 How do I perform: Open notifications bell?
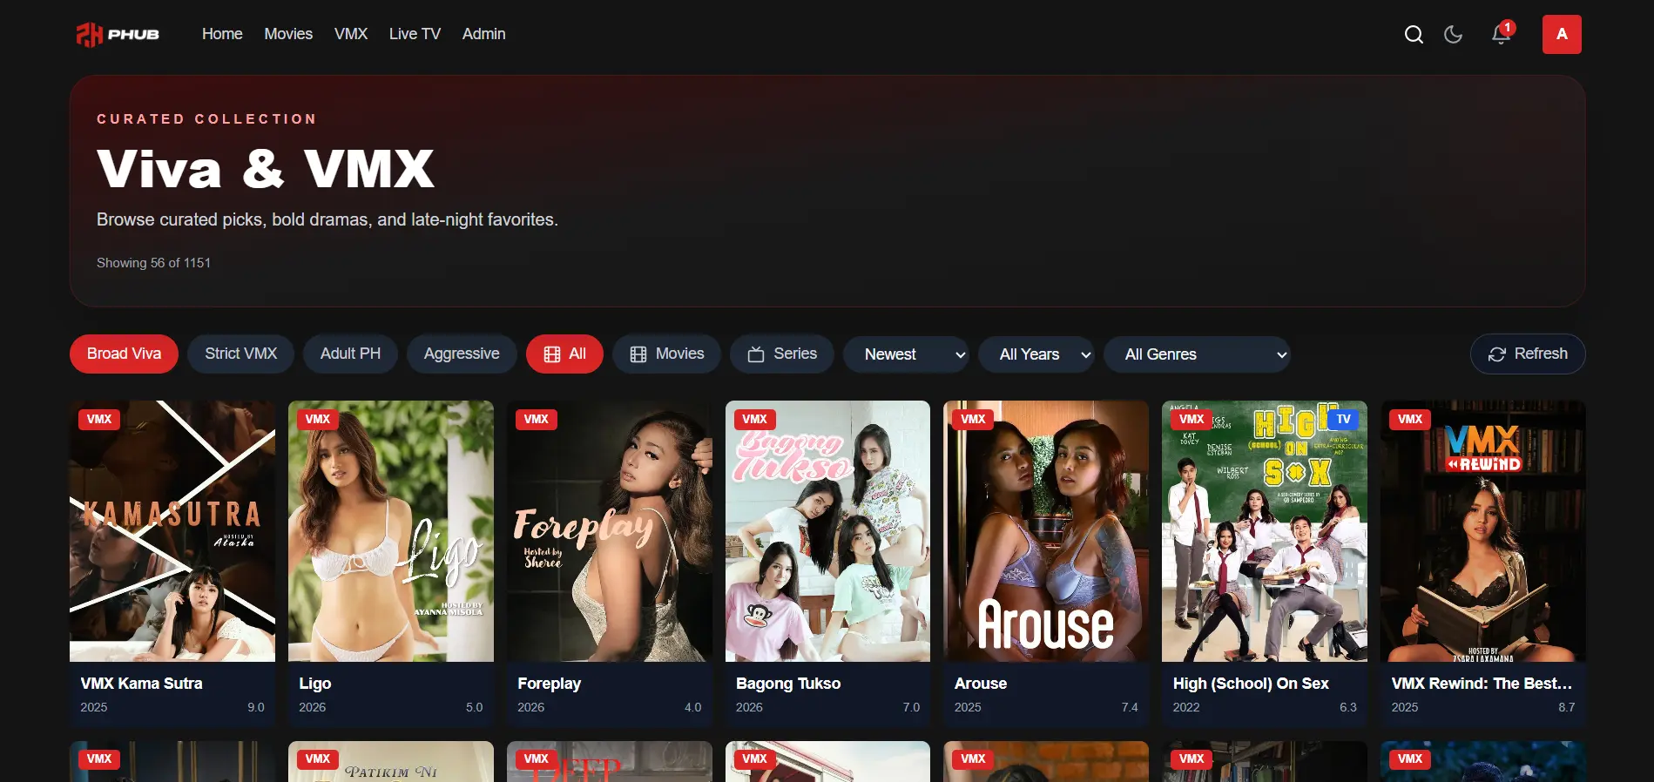tap(1501, 35)
